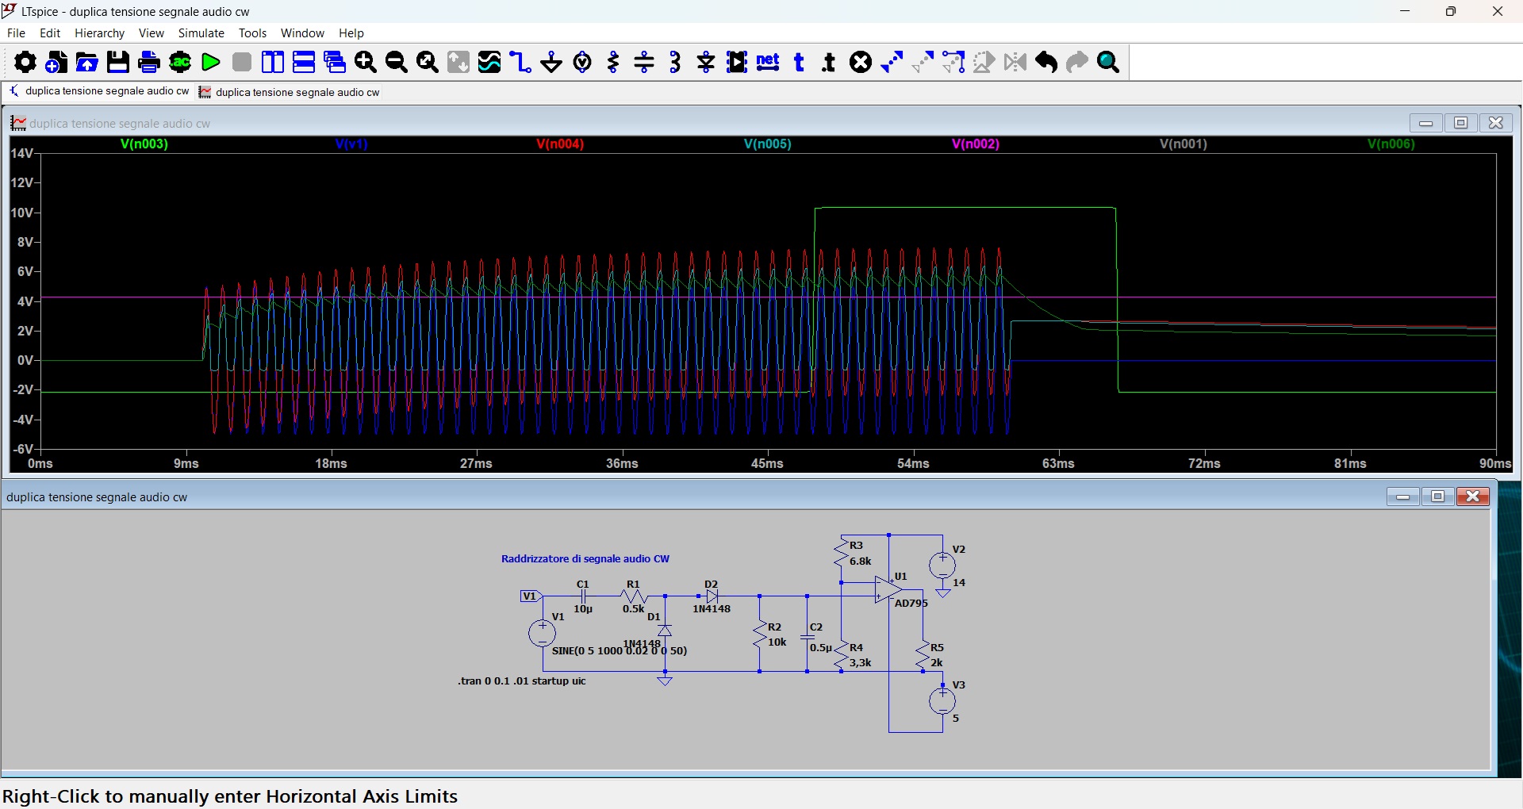Click the Zoom In magnifier
The width and height of the screenshot is (1523, 809).
[366, 62]
